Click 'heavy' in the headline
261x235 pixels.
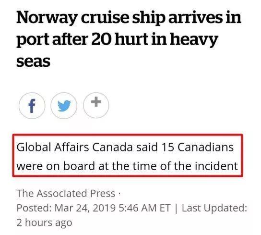(x=194, y=40)
